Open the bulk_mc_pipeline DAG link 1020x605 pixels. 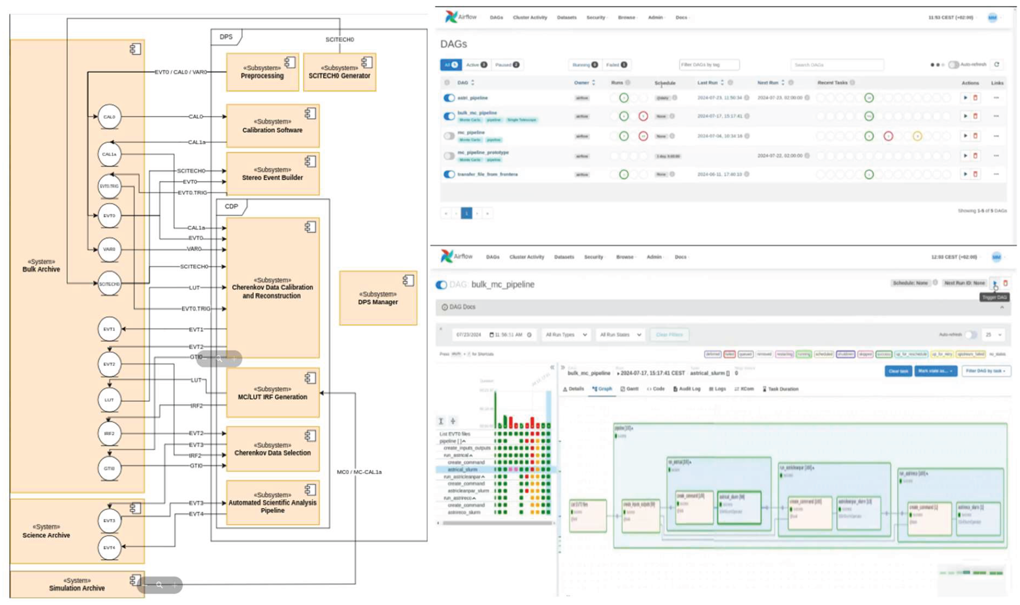click(x=477, y=113)
